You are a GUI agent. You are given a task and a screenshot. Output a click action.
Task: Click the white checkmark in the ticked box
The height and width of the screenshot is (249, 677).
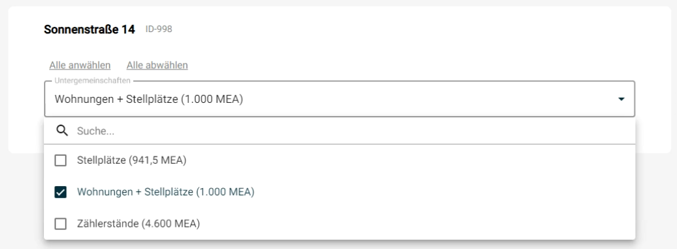point(60,192)
